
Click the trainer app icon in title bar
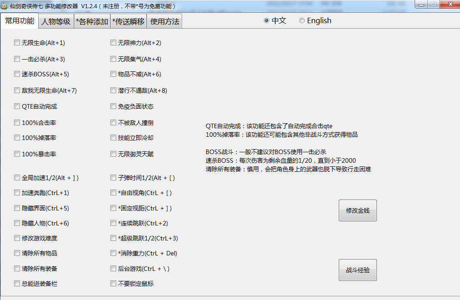(4, 6)
